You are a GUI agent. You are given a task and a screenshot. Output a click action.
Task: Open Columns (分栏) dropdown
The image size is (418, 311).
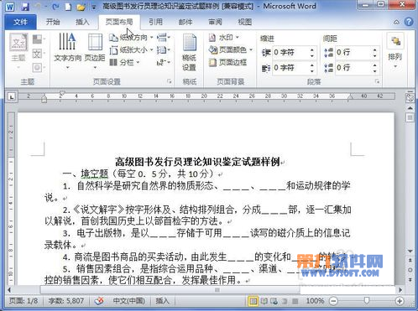coord(124,62)
